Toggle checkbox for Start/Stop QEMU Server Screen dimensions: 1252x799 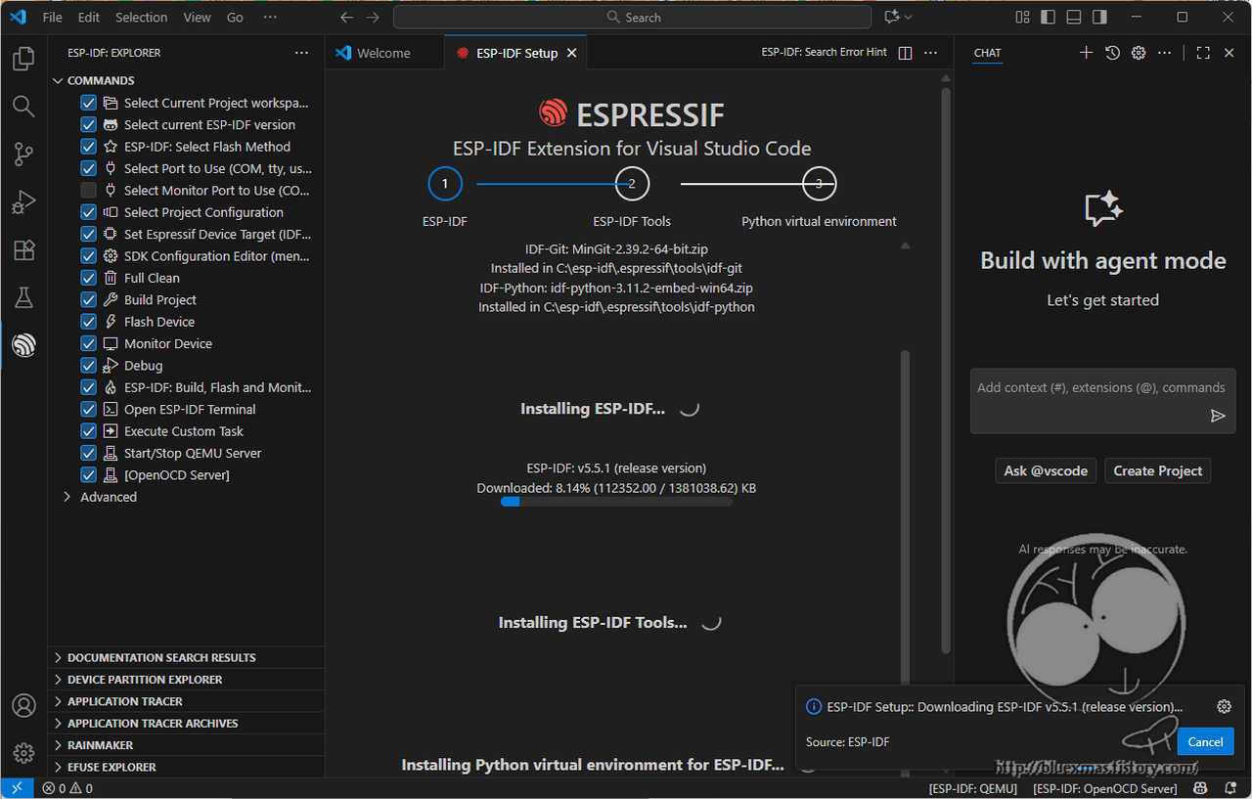[88, 454]
